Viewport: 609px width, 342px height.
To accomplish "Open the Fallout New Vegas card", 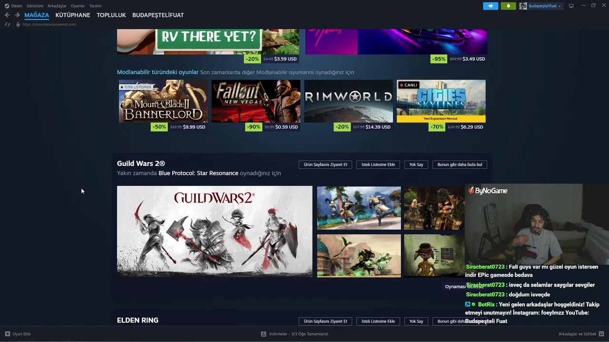I will tap(256, 101).
